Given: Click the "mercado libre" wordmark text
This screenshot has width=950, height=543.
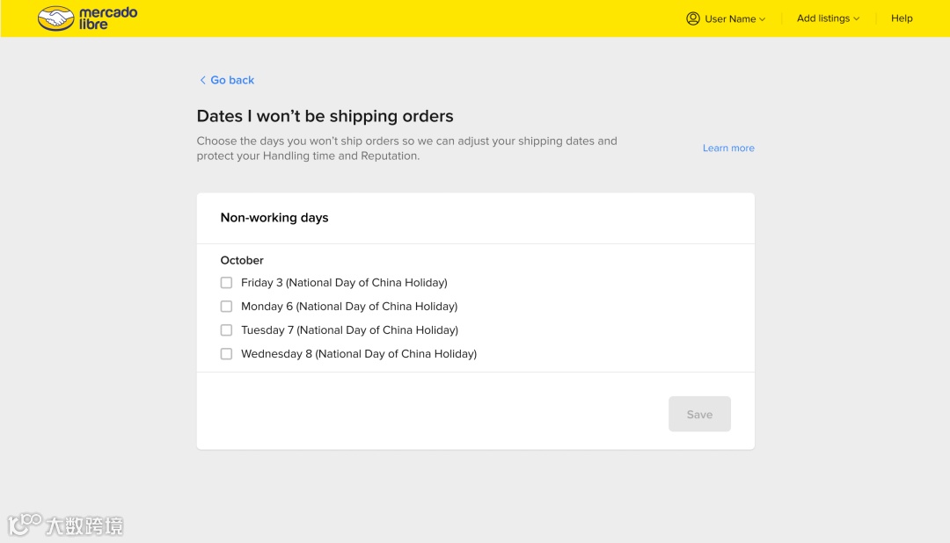Looking at the screenshot, I should click(107, 18).
